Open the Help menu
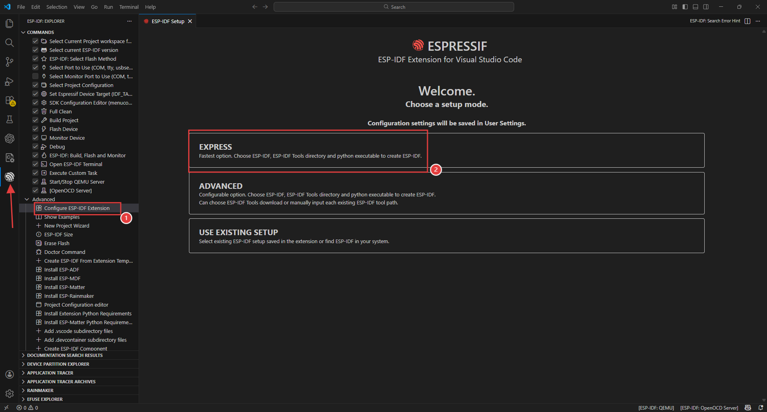The width and height of the screenshot is (767, 412). point(150,7)
